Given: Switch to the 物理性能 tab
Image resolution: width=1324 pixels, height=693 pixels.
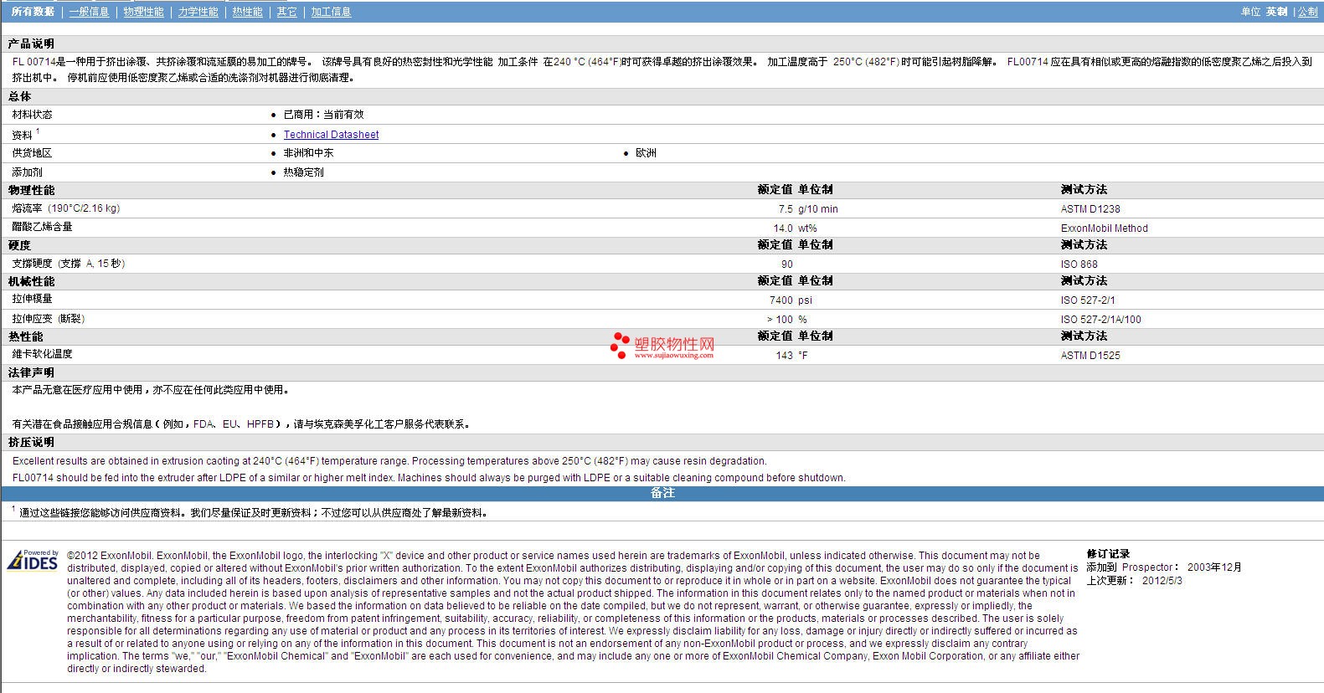Looking at the screenshot, I should click(x=143, y=12).
